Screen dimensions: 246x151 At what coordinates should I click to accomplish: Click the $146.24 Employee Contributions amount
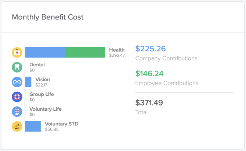[149, 73]
